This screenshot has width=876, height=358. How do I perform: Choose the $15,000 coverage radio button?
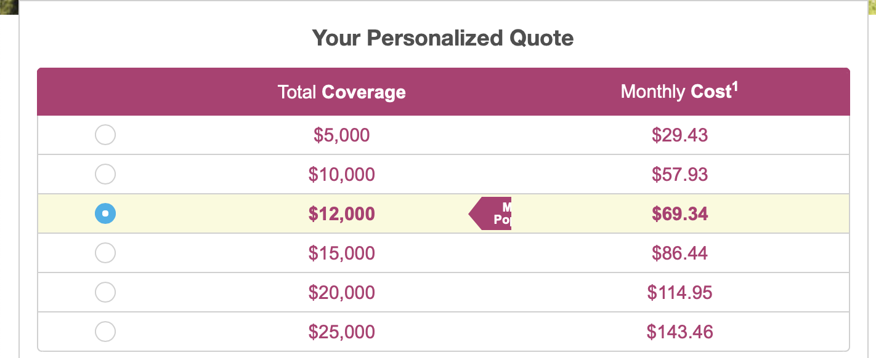105,253
